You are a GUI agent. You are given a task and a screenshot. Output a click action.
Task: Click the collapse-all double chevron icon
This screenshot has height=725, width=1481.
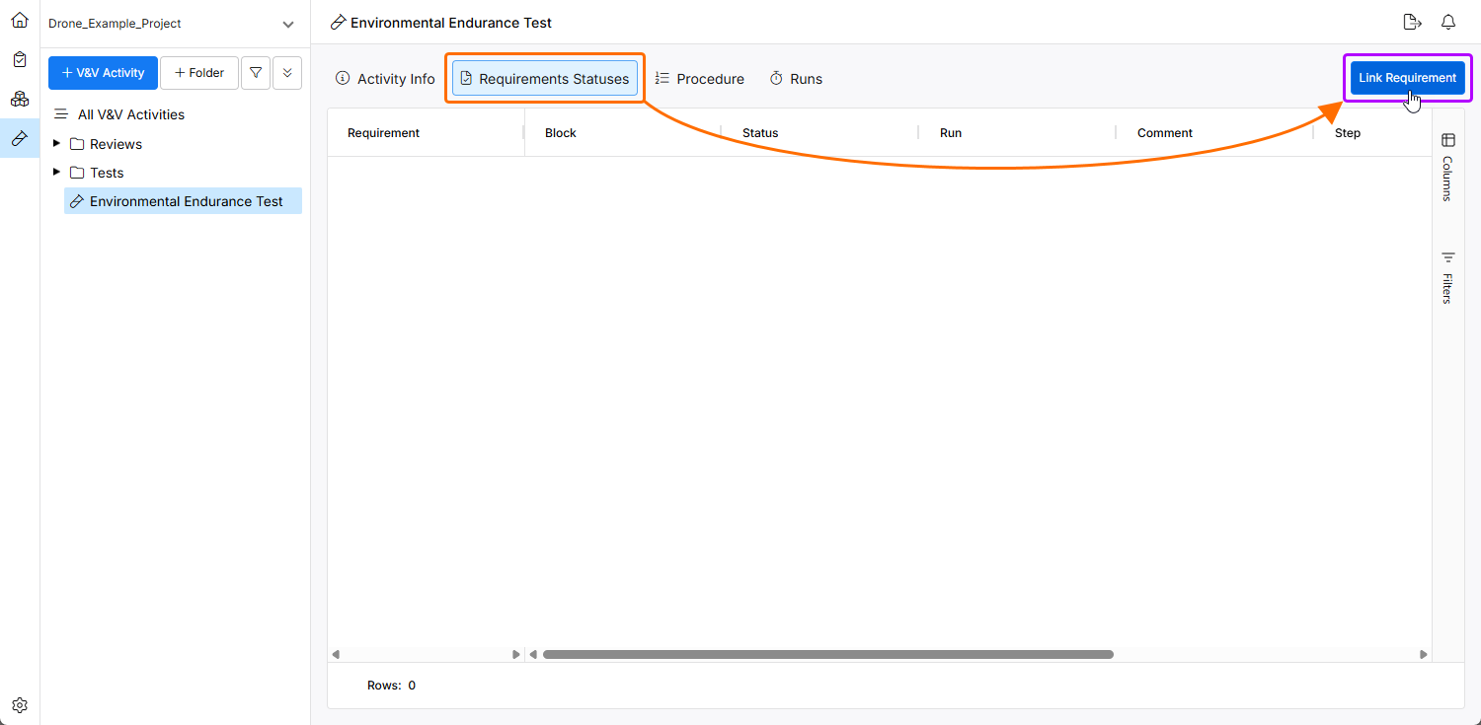(x=287, y=73)
